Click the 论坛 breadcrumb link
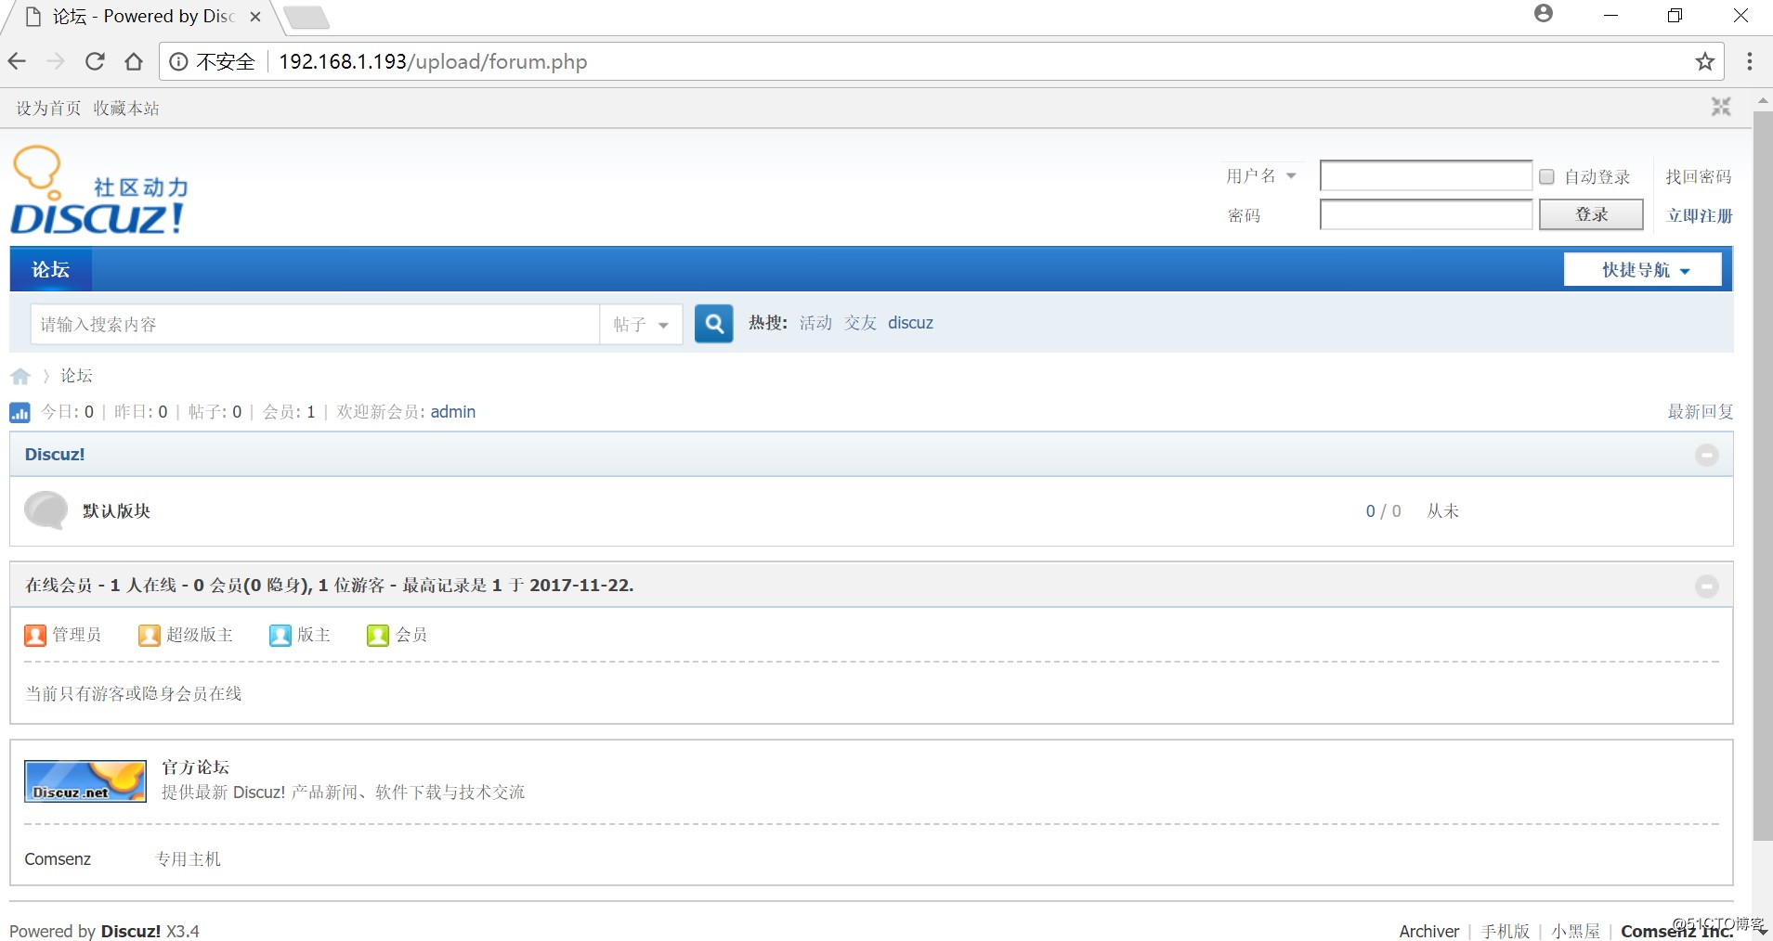Viewport: 1773px width, 941px height. (x=76, y=376)
